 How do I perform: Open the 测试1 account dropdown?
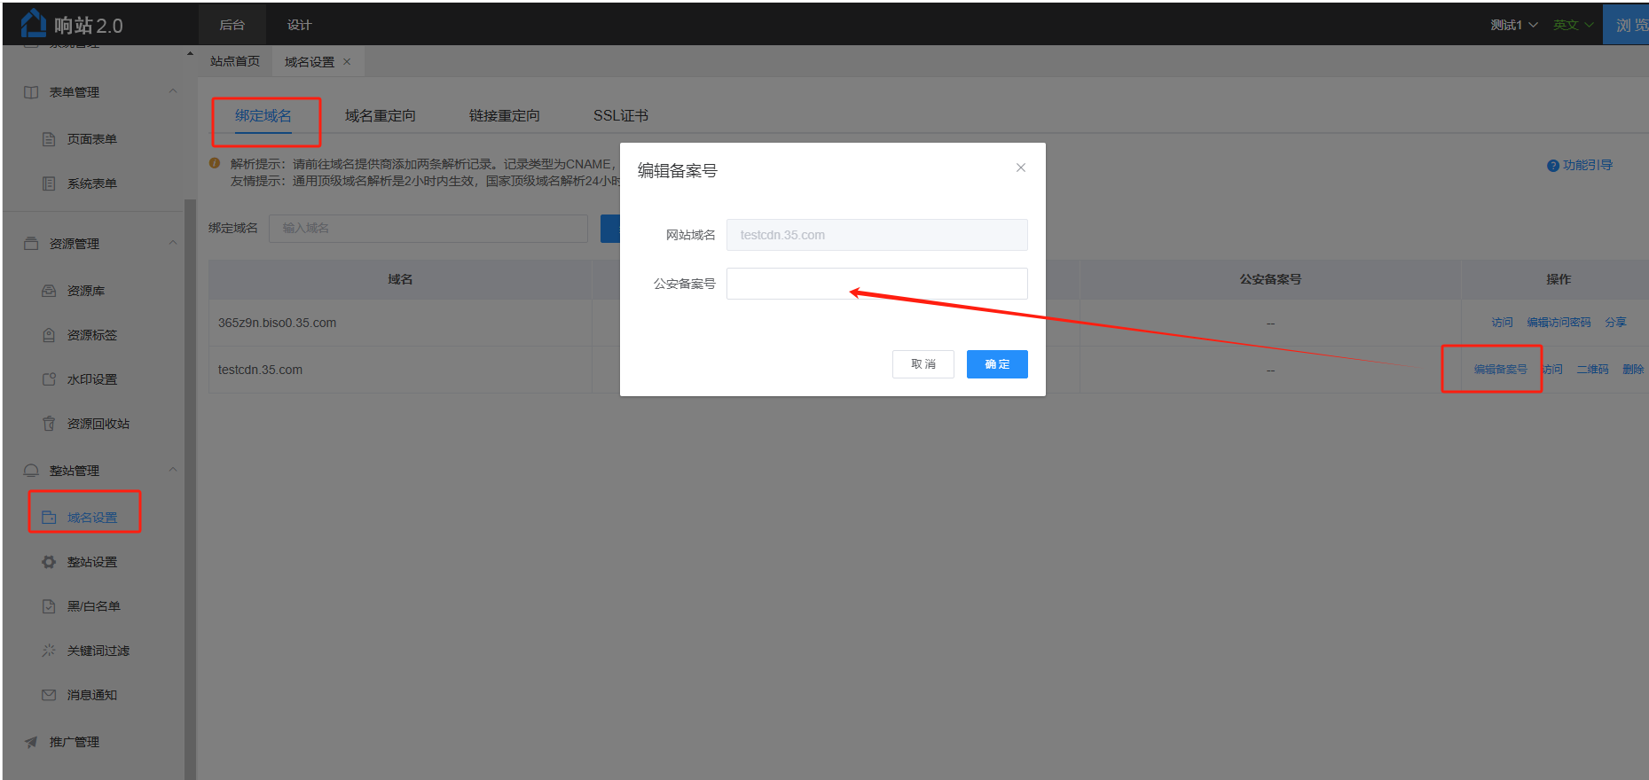1513,25
